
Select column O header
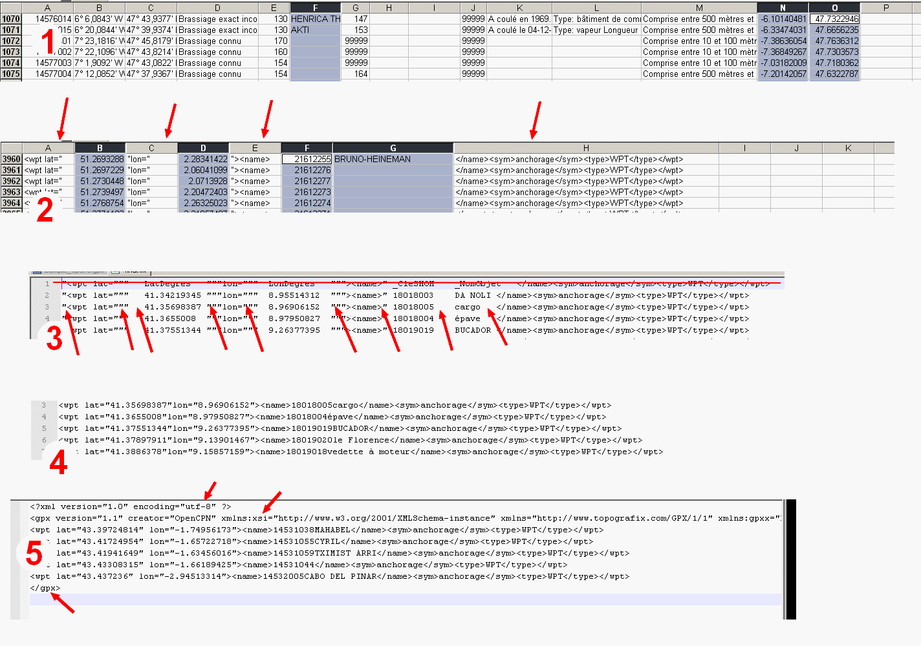click(x=834, y=8)
